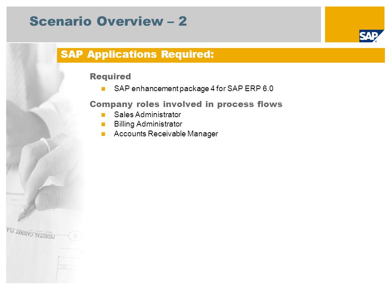Select 'Company roles involved in process flows' heading

[186, 104]
